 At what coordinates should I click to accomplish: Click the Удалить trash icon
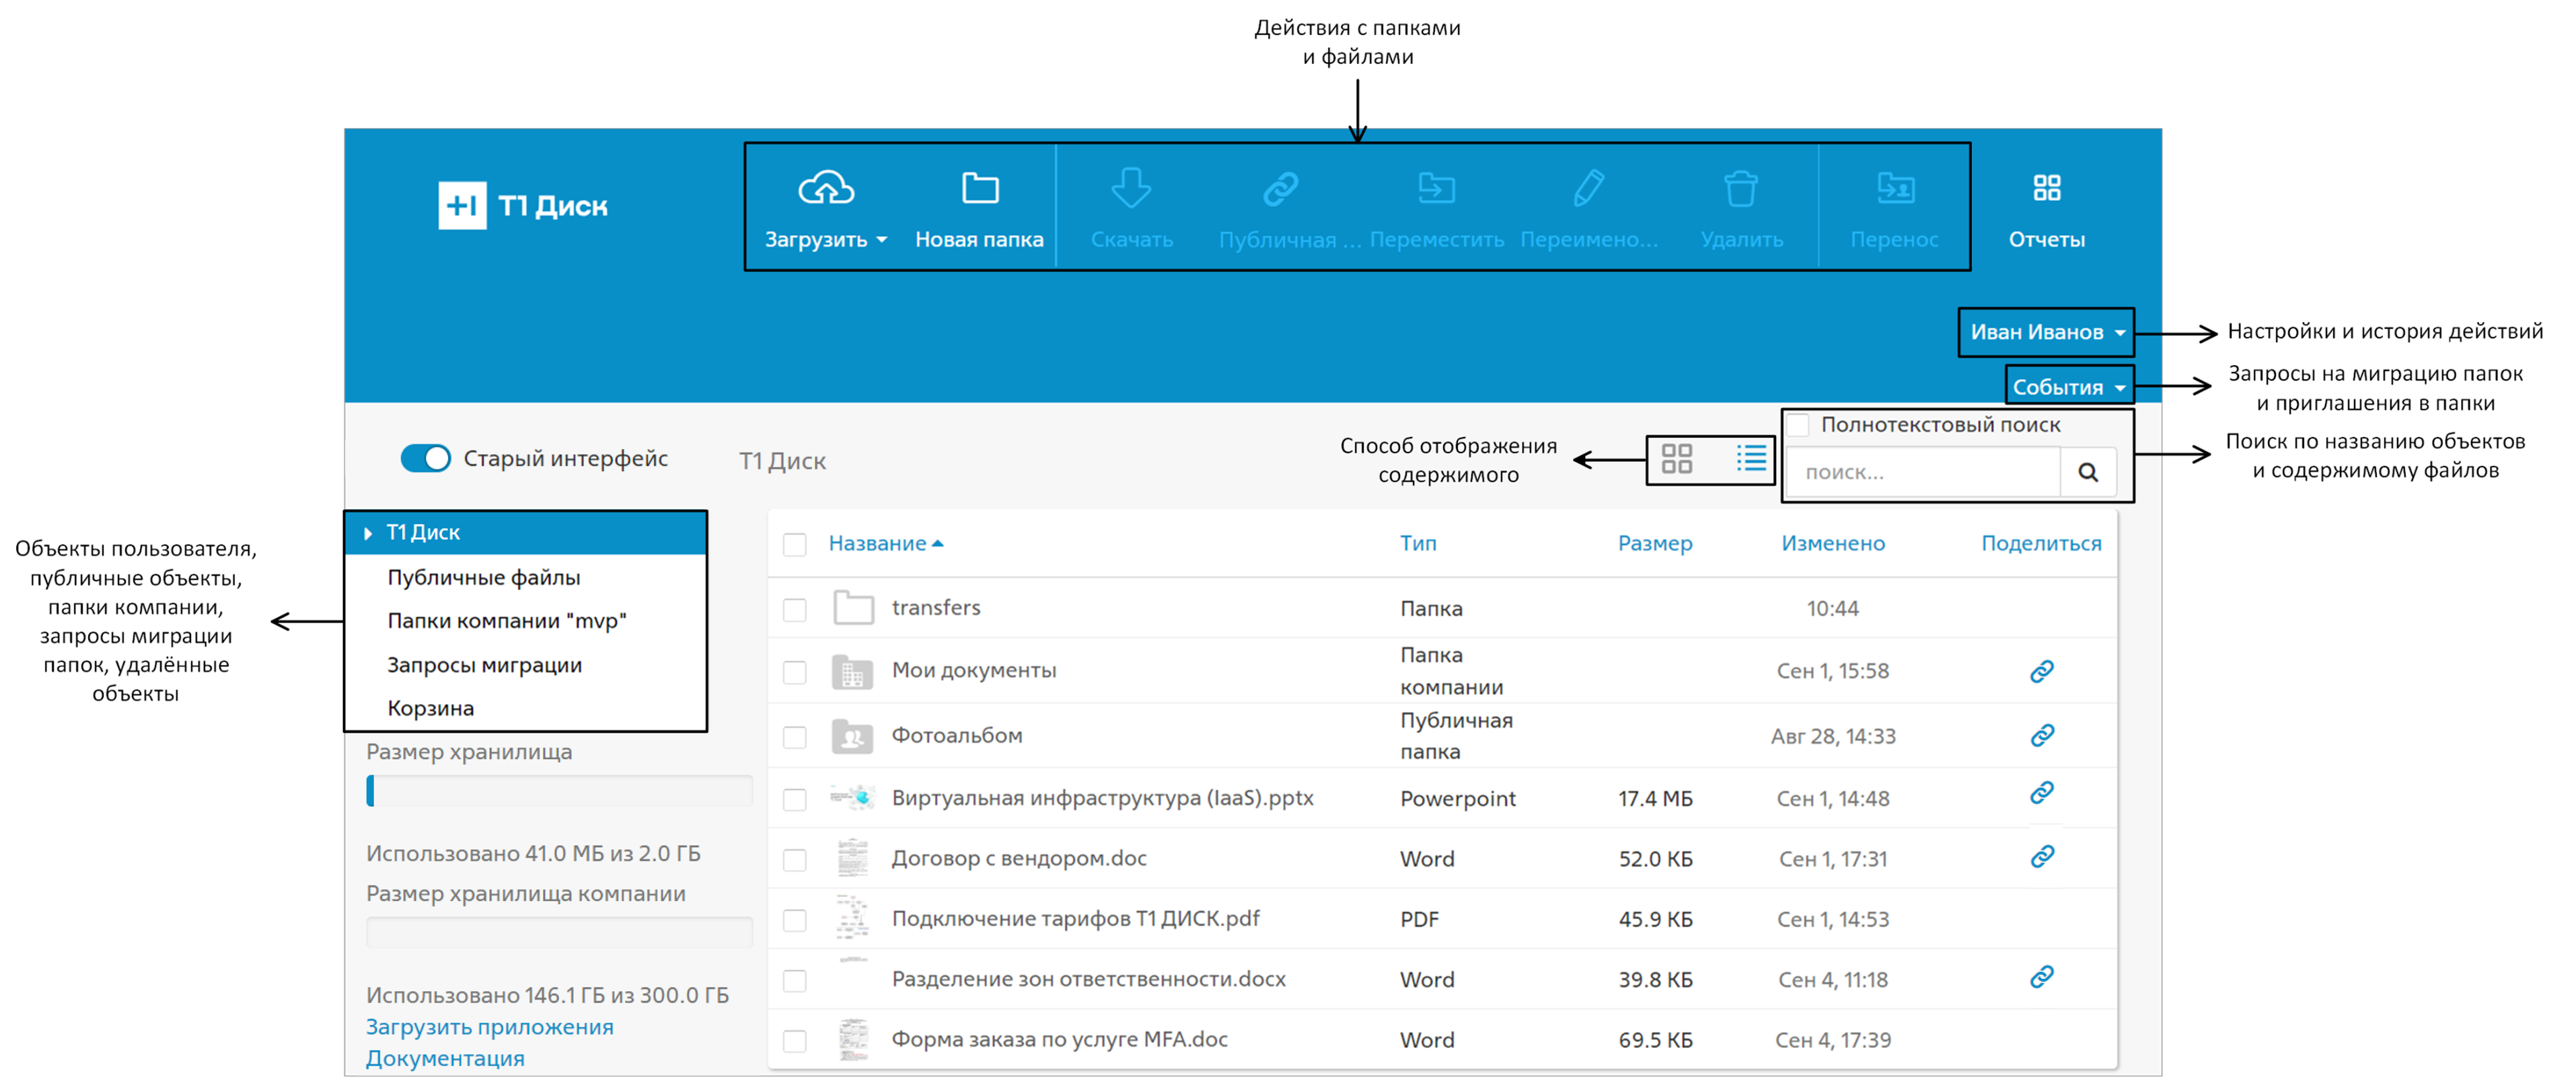1741,188
